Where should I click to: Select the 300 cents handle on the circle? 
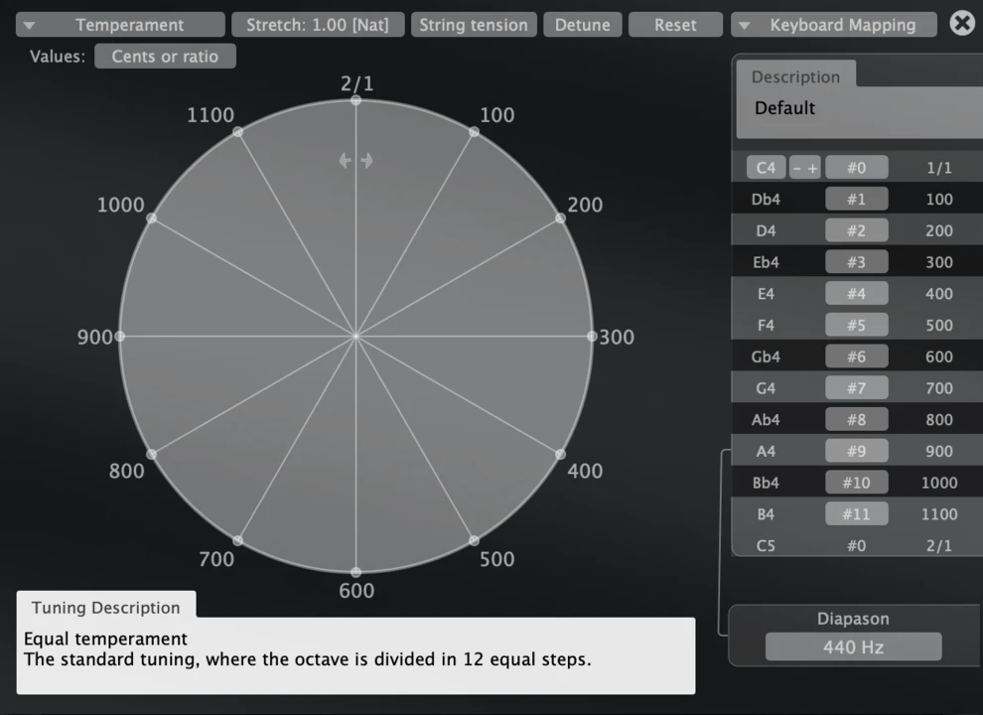coord(592,337)
